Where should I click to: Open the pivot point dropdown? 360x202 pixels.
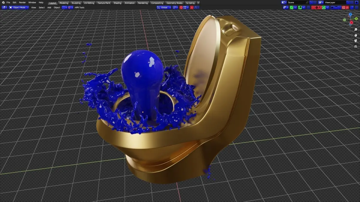175,7
